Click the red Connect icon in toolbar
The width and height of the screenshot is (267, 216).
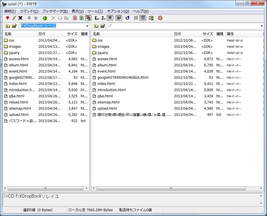pyautogui.click(x=7, y=18)
